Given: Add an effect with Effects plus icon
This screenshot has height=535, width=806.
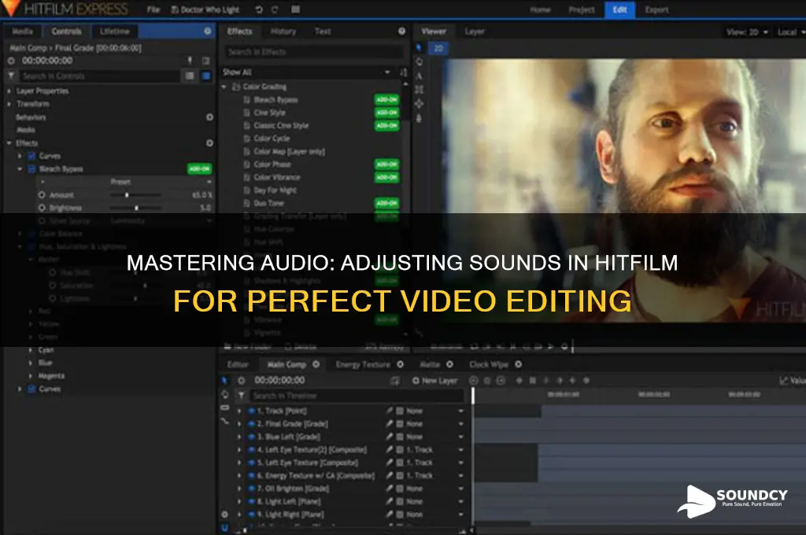Looking at the screenshot, I should (x=209, y=143).
